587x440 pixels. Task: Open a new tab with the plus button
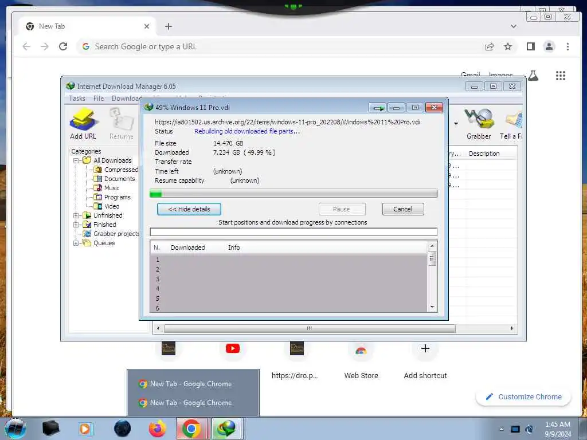(x=169, y=26)
